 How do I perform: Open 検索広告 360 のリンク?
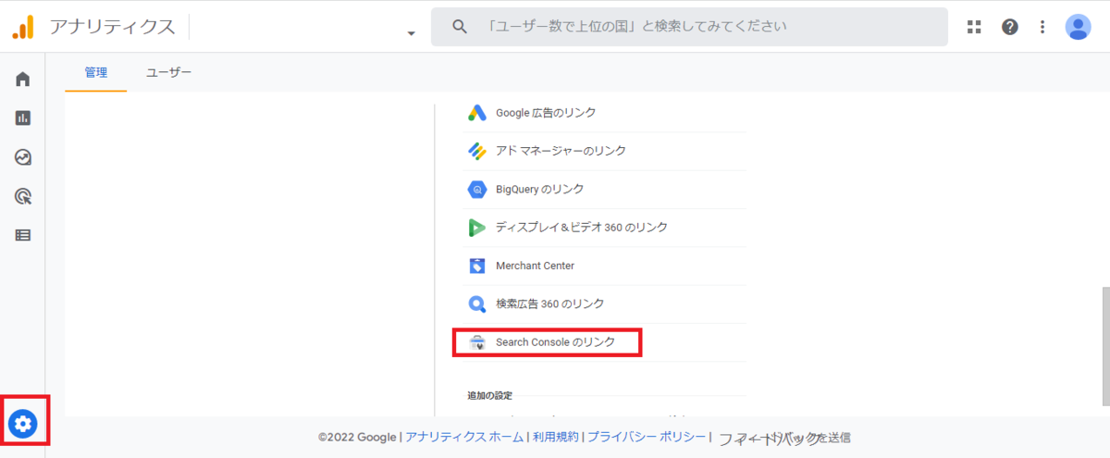point(549,303)
